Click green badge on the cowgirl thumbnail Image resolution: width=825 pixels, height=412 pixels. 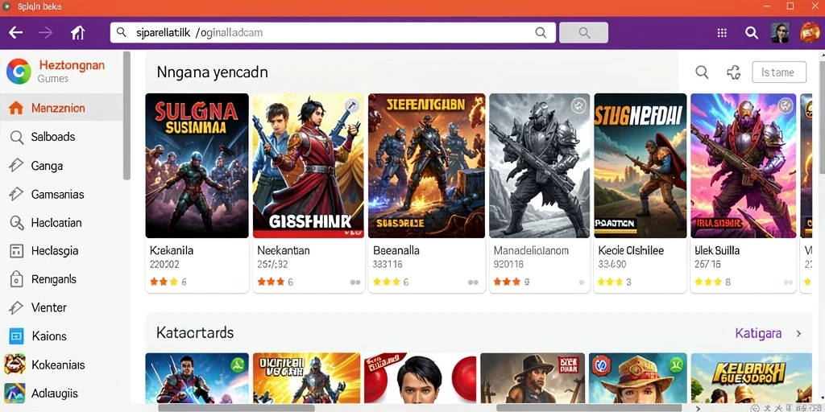[x=674, y=365]
